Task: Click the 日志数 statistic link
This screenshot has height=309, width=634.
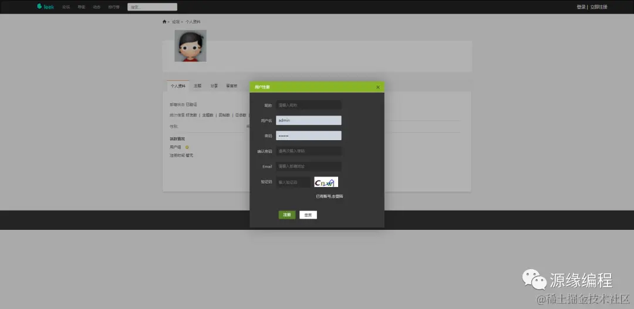Action: (241, 115)
